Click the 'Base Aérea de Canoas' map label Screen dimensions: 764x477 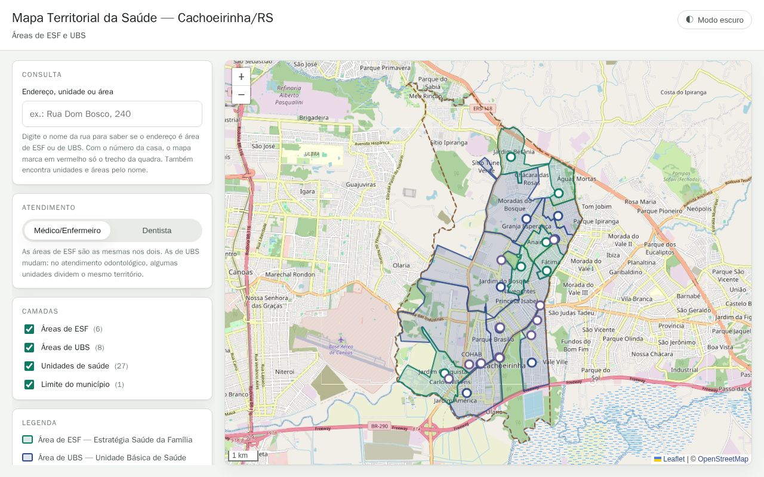341,349
